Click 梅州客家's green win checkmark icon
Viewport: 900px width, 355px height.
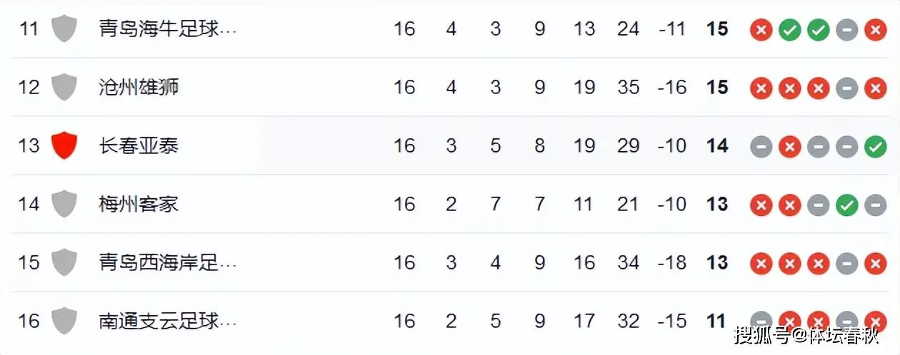pyautogui.click(x=846, y=205)
